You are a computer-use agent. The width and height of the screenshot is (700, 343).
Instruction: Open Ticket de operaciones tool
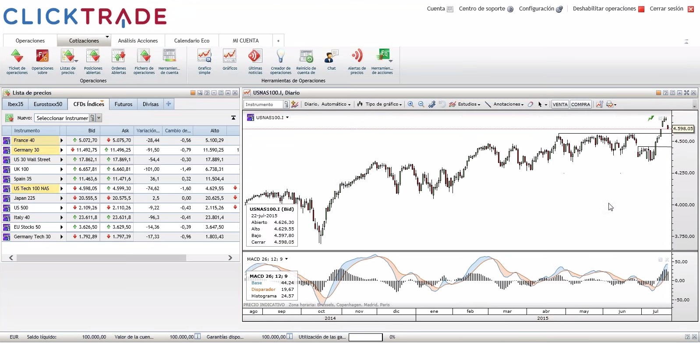click(x=17, y=62)
